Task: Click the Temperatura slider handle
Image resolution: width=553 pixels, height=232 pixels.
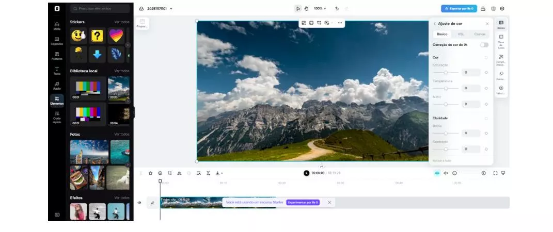Action: pyautogui.click(x=446, y=89)
